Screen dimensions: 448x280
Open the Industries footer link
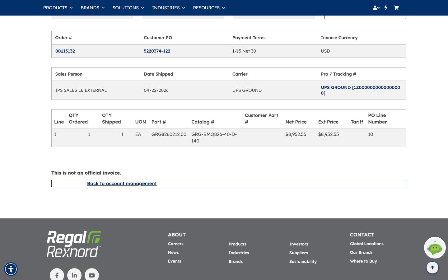[x=239, y=253]
